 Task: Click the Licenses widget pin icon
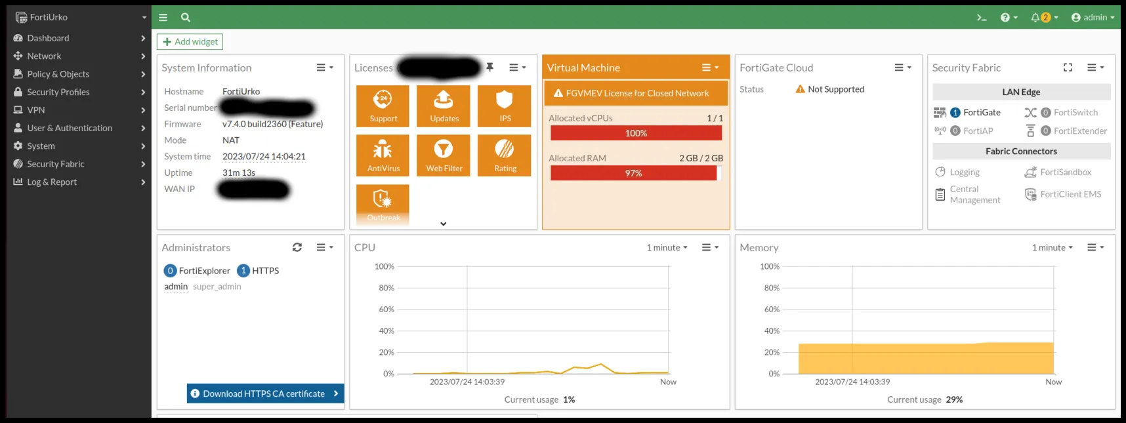click(x=490, y=68)
